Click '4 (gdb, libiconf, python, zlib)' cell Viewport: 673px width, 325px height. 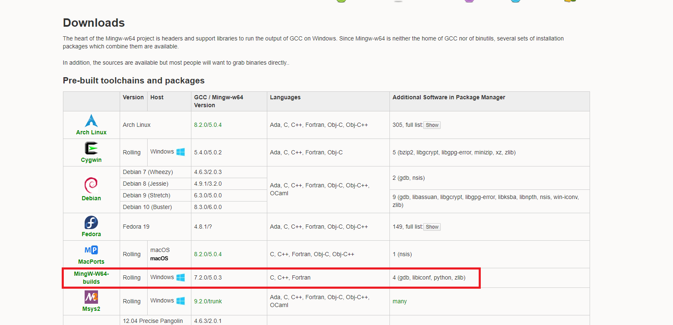click(x=490, y=277)
